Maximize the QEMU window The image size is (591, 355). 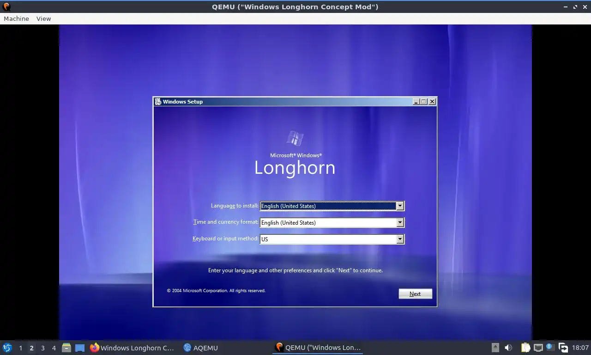pos(575,7)
